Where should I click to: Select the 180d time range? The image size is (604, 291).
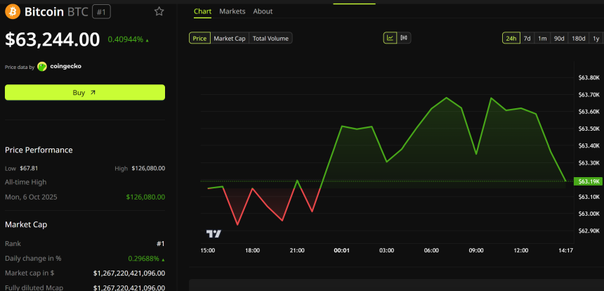tap(579, 38)
